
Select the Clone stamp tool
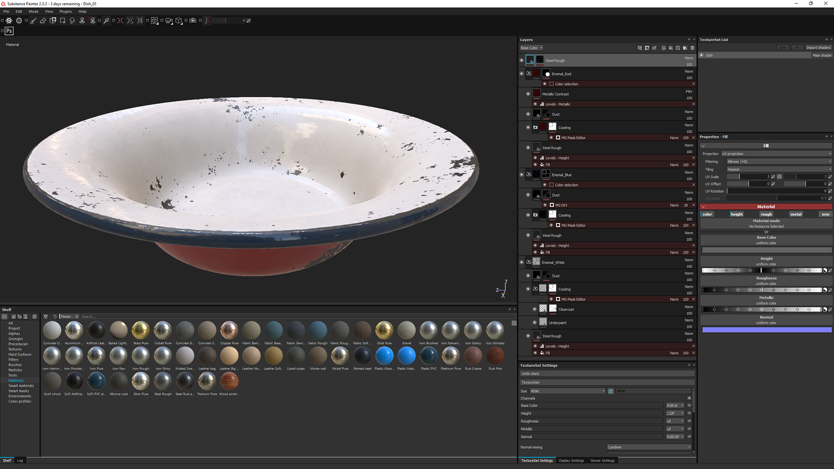82,20
